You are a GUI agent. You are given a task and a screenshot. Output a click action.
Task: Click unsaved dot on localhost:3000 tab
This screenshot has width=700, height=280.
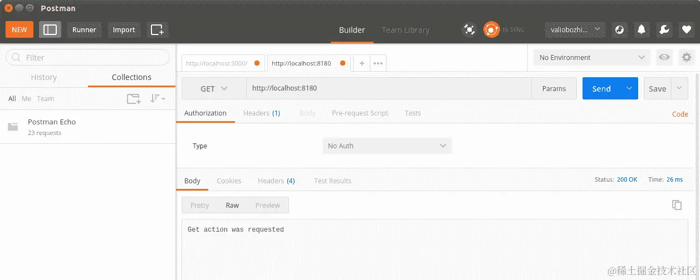point(257,63)
